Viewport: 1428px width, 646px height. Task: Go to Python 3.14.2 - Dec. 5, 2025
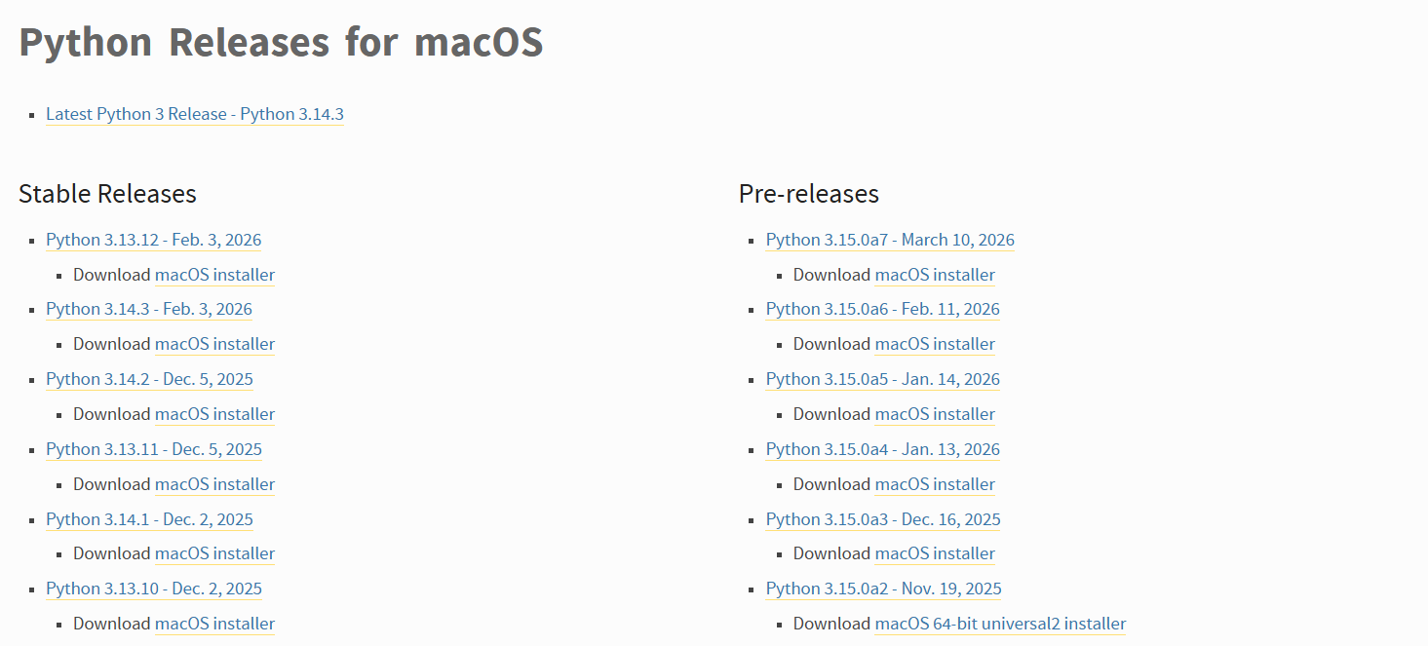tap(149, 379)
